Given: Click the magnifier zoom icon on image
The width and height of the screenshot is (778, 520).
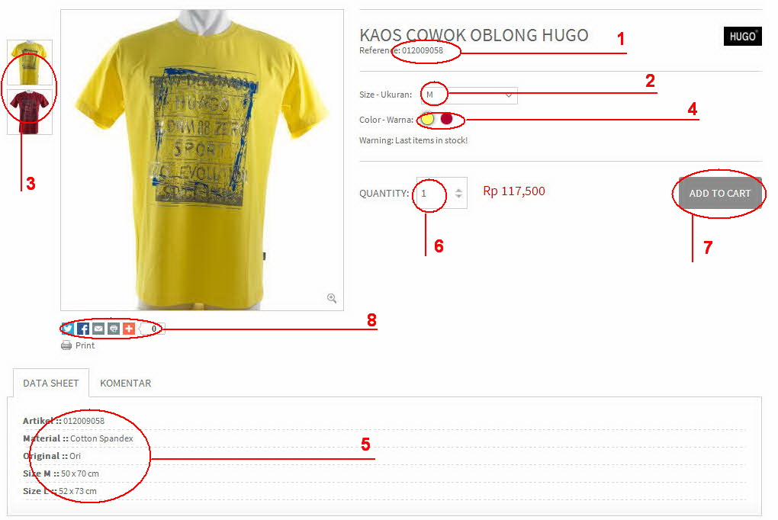Looking at the screenshot, I should 332,298.
